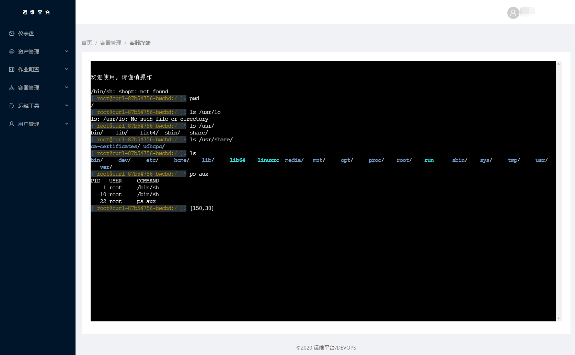Click the udhcpc/ directory entry
Image resolution: width=575 pixels, height=355 pixels.
[154, 146]
